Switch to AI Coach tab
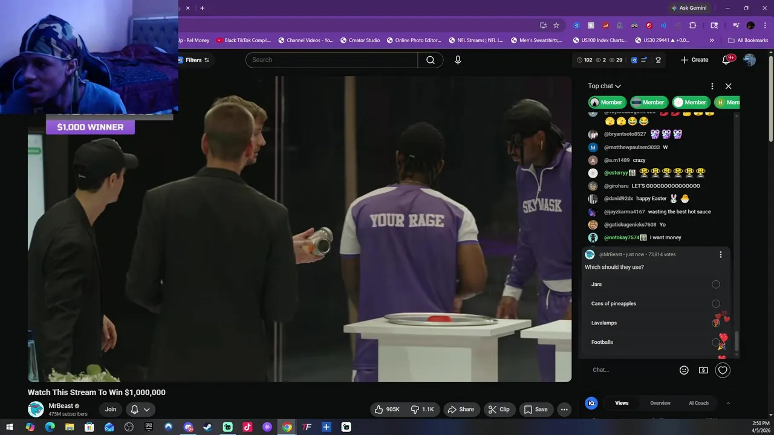The height and width of the screenshot is (435, 774). tap(698, 403)
